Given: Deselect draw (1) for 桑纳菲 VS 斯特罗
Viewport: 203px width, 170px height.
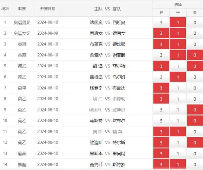Looking at the screenshot, I should click(178, 165).
